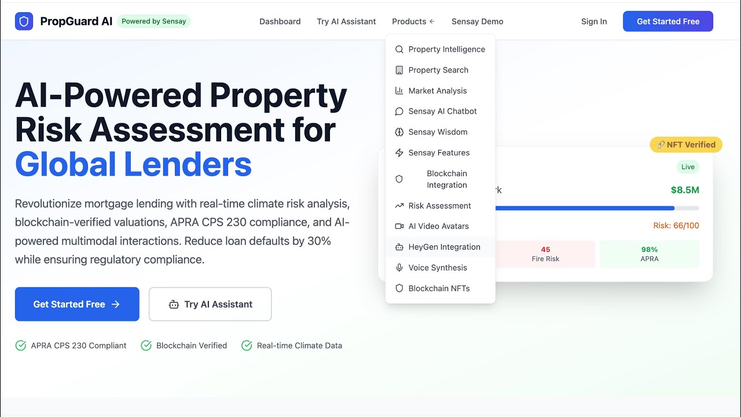Click the robot icon in Try AI Assistant button
The width and height of the screenshot is (741, 417).
(x=174, y=304)
